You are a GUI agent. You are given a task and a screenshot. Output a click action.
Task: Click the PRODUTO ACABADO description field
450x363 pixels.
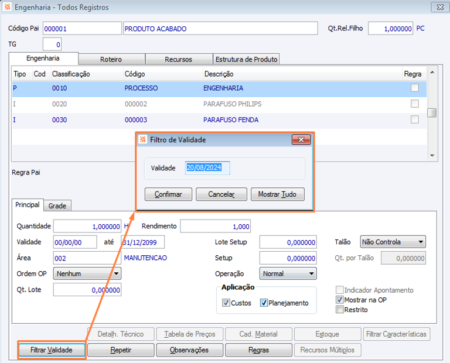coord(220,28)
